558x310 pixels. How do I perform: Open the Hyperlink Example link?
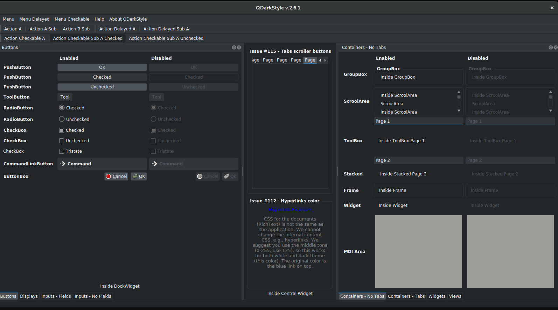point(290,210)
